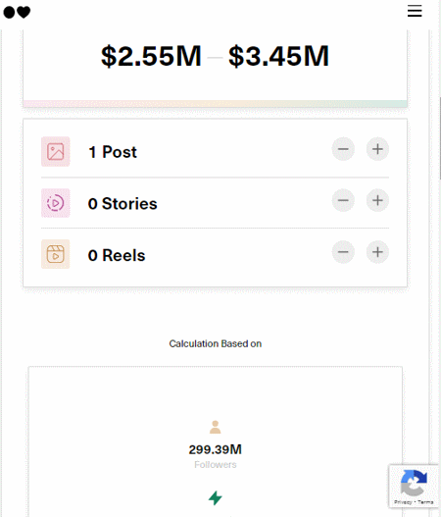Increase the Post count
Screen dimensions: 441x517
coord(377,149)
